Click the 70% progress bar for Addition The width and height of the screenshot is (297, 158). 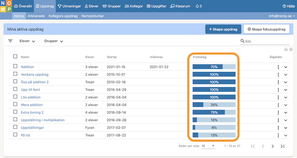(214, 67)
